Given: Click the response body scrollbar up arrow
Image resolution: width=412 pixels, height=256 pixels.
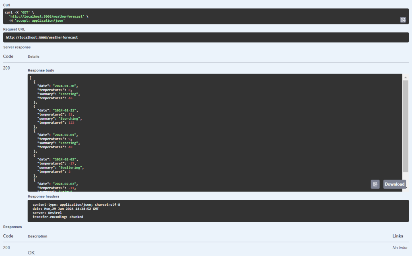Looking at the screenshot, I should coord(406,78).
